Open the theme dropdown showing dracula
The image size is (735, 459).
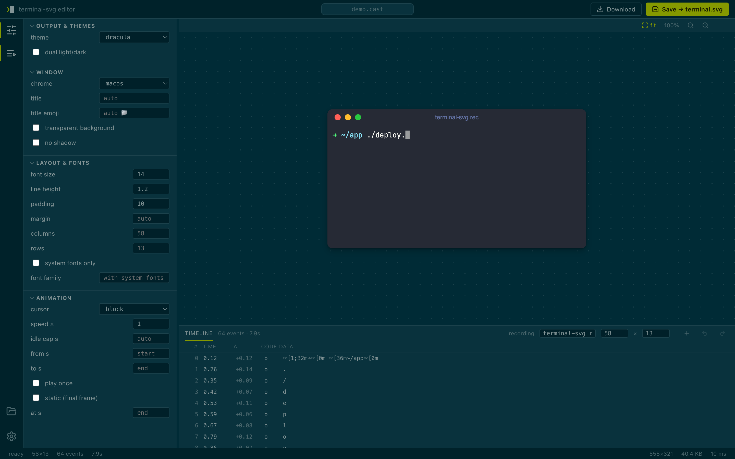(x=134, y=37)
